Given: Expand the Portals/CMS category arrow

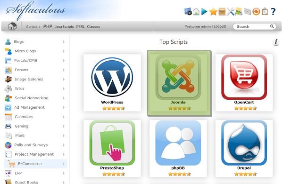Looking at the screenshot, I should 64,61.
